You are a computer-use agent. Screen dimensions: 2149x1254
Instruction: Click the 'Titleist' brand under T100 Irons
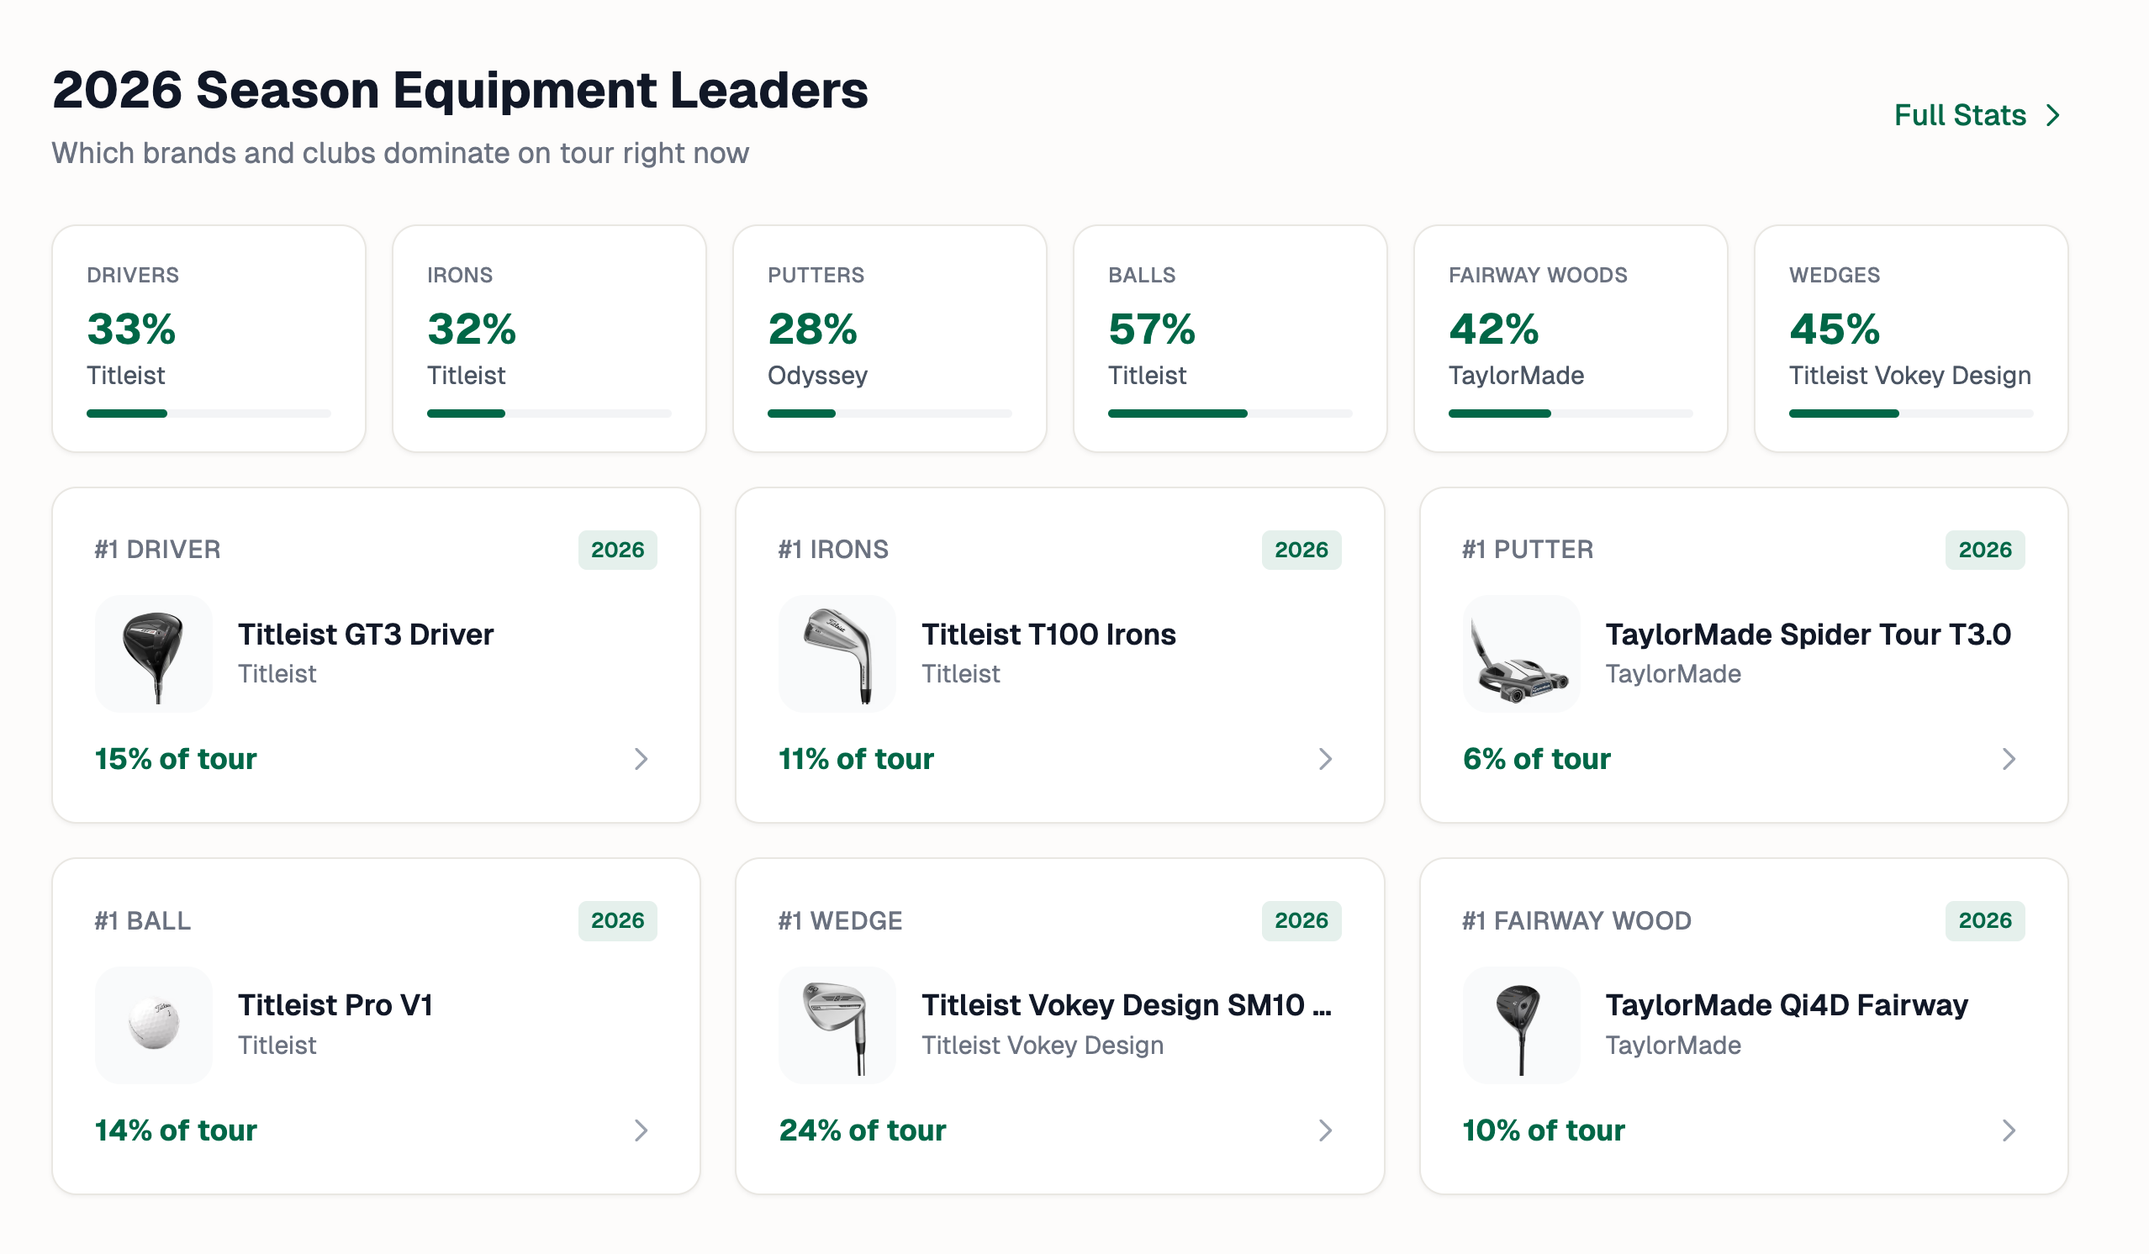(x=961, y=673)
